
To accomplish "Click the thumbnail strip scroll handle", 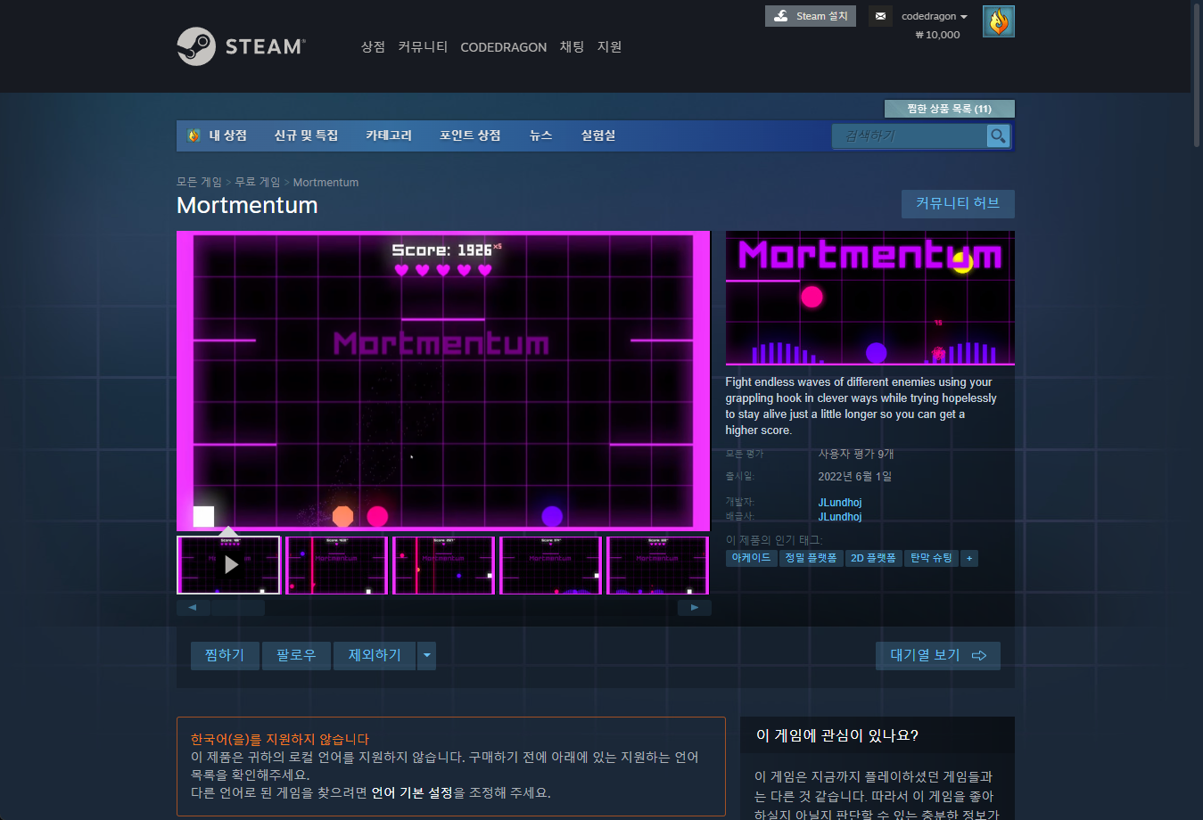I will (238, 608).
